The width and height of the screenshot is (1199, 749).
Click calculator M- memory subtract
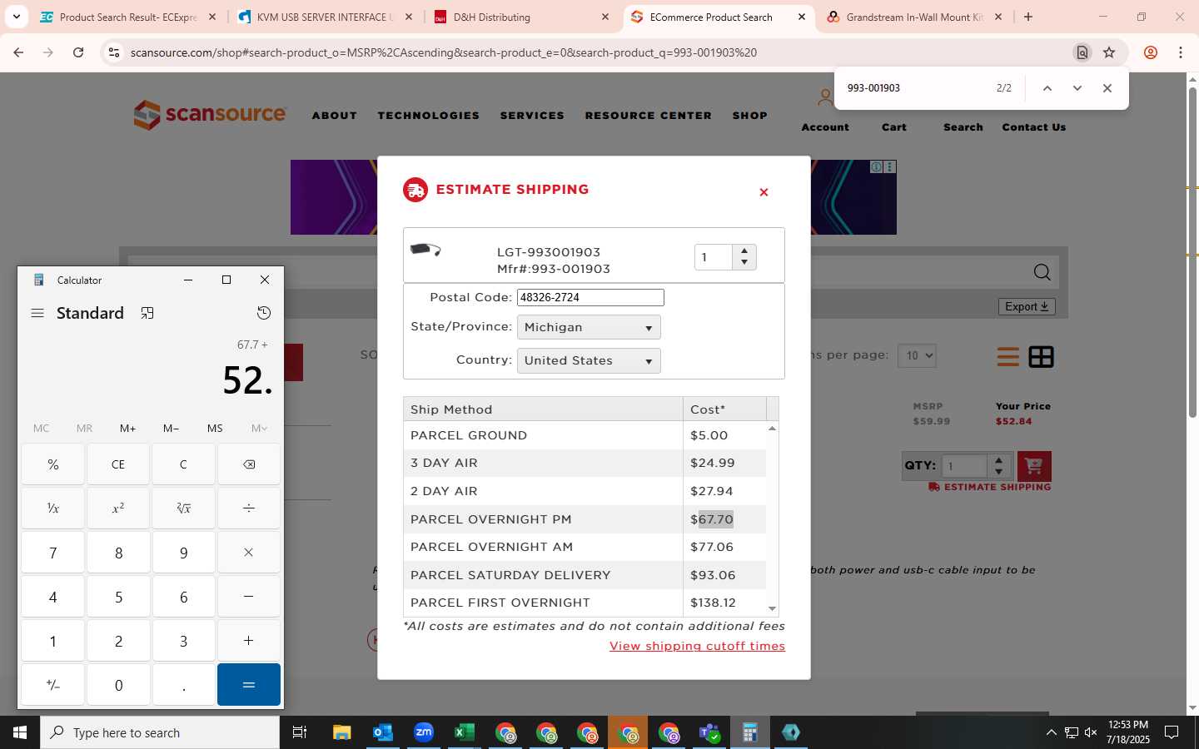pyautogui.click(x=171, y=428)
